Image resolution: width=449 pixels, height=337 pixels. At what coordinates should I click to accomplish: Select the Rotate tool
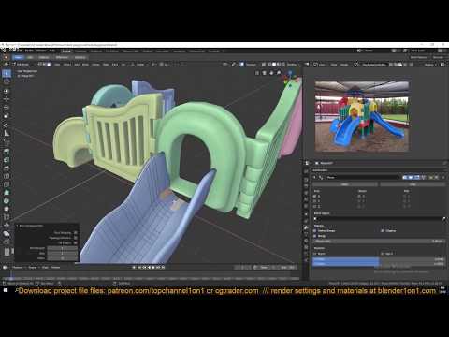tap(7, 99)
